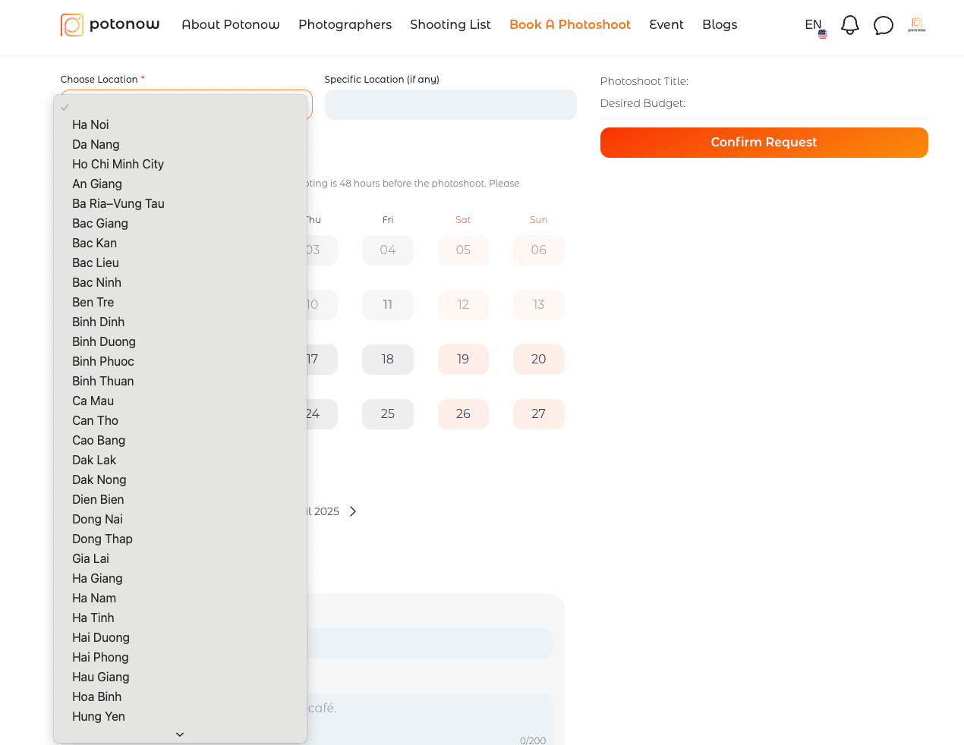Image resolution: width=964 pixels, height=745 pixels.
Task: Select Ha Noi from the location list
Action: pyautogui.click(x=90, y=124)
